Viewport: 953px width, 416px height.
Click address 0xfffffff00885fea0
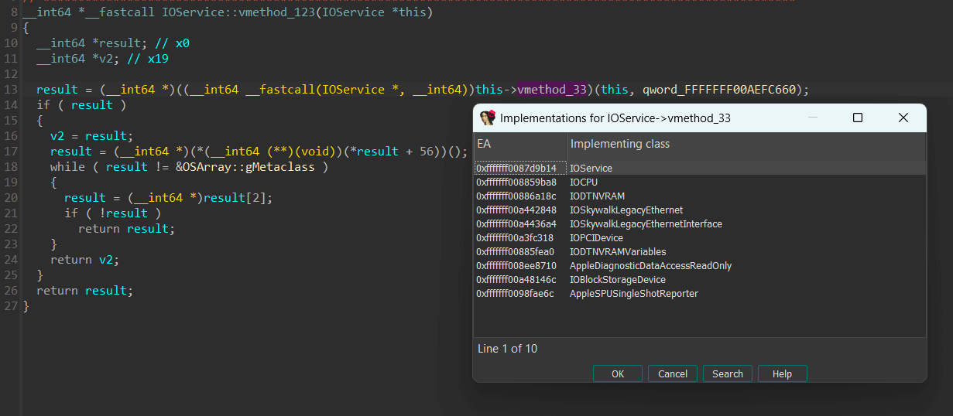pos(516,251)
